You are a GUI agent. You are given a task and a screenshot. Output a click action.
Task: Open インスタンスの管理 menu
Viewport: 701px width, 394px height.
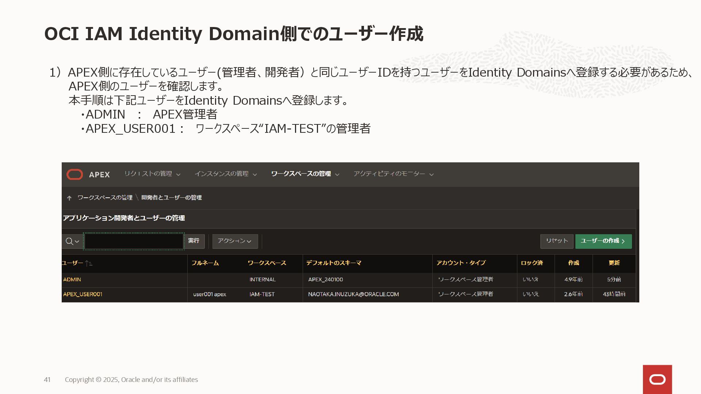tap(221, 174)
